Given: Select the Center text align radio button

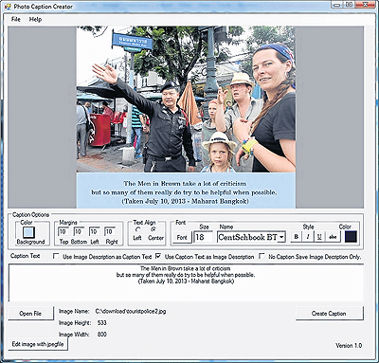Looking at the screenshot, I should click(x=154, y=229).
